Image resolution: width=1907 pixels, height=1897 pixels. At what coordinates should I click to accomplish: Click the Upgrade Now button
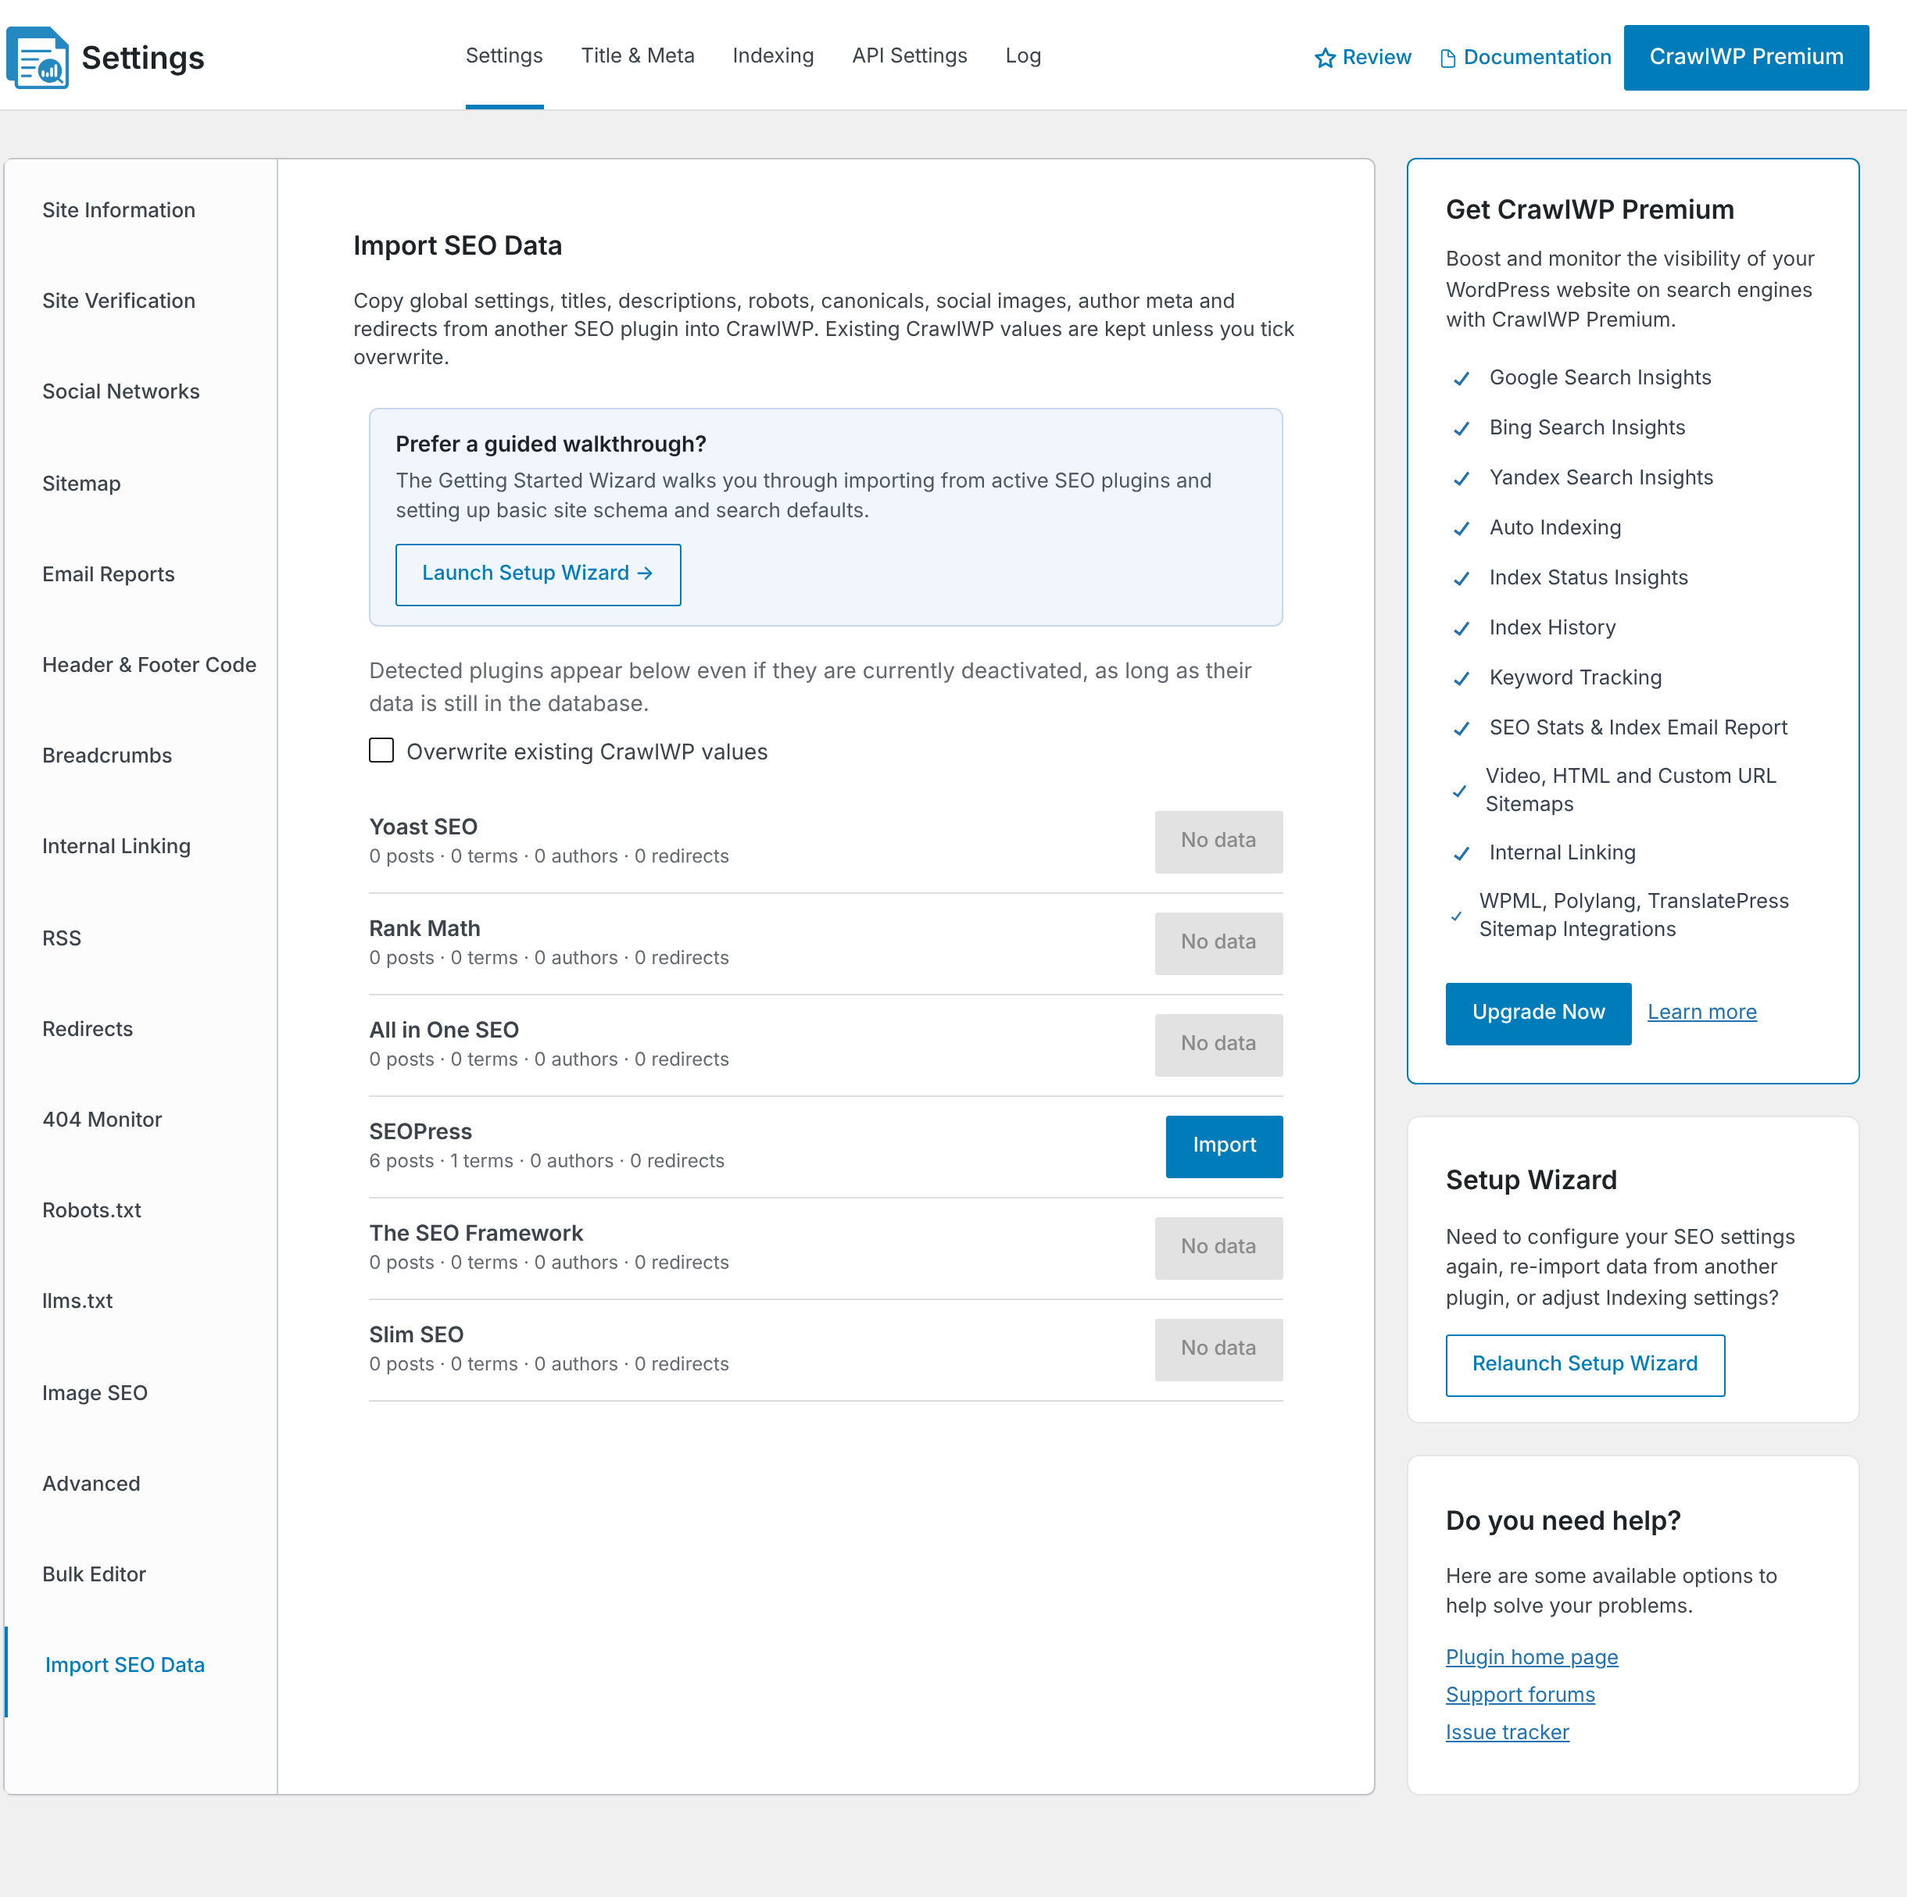pyautogui.click(x=1538, y=1013)
